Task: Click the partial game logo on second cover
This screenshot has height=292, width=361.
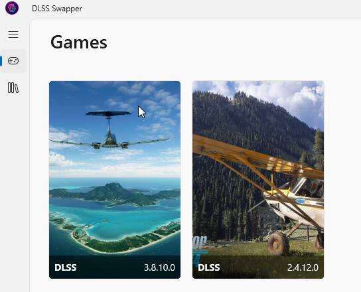Action: (200, 250)
